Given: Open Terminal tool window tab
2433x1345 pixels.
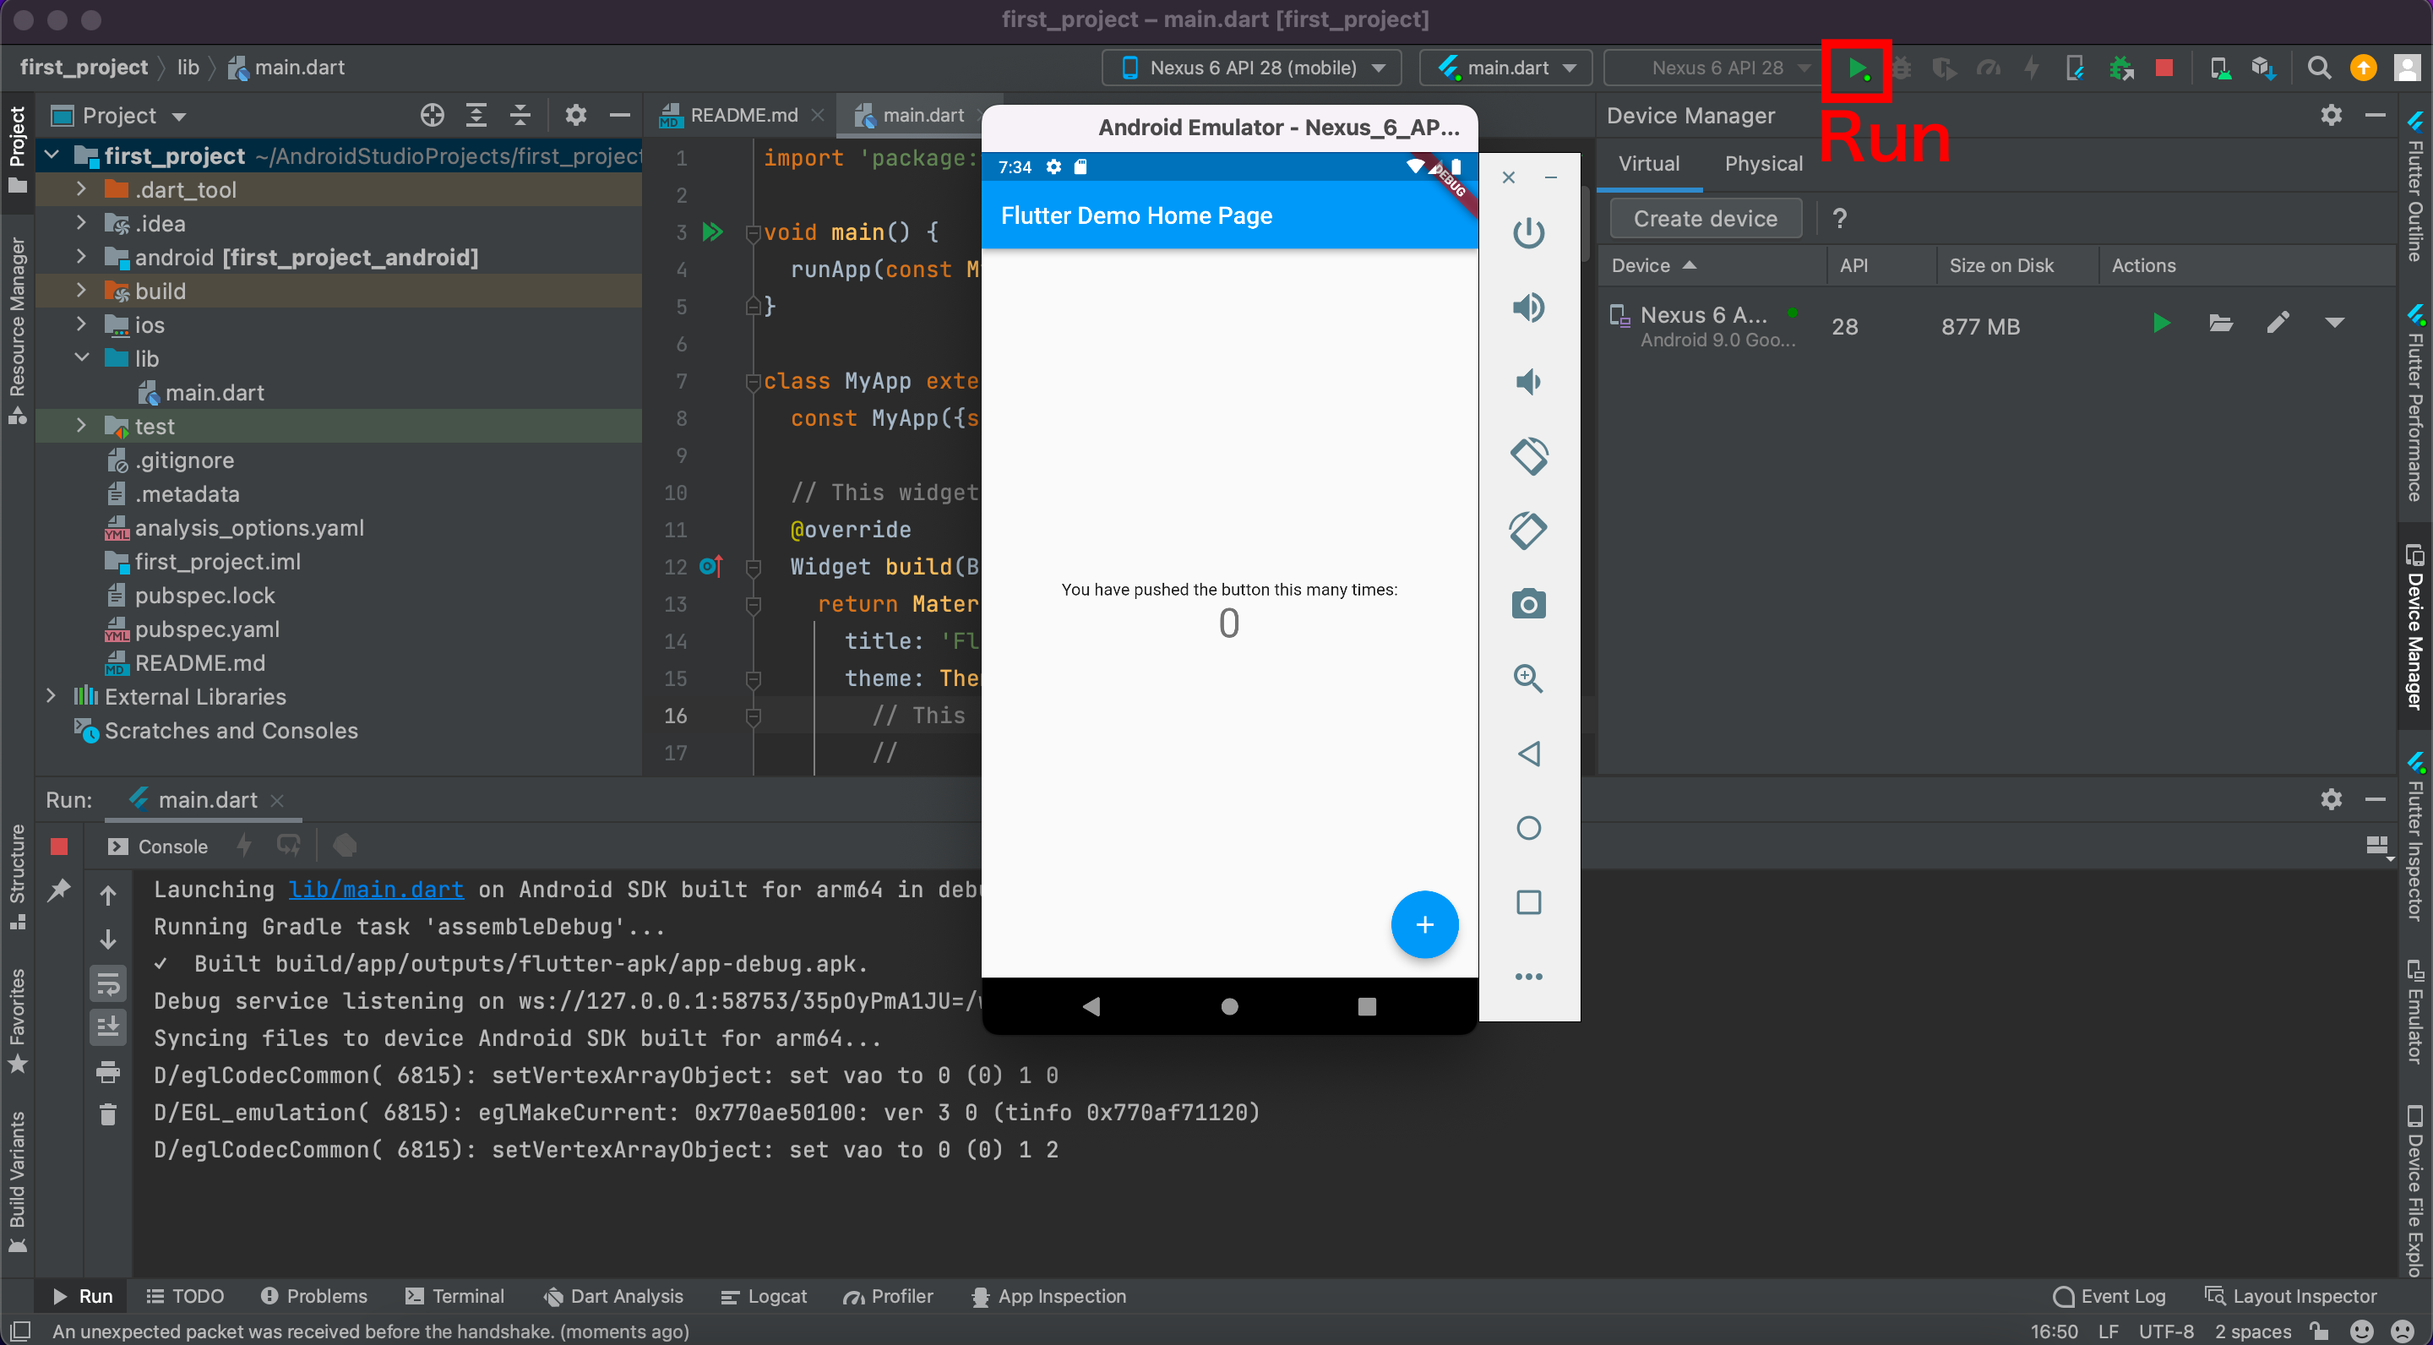Looking at the screenshot, I should [454, 1296].
